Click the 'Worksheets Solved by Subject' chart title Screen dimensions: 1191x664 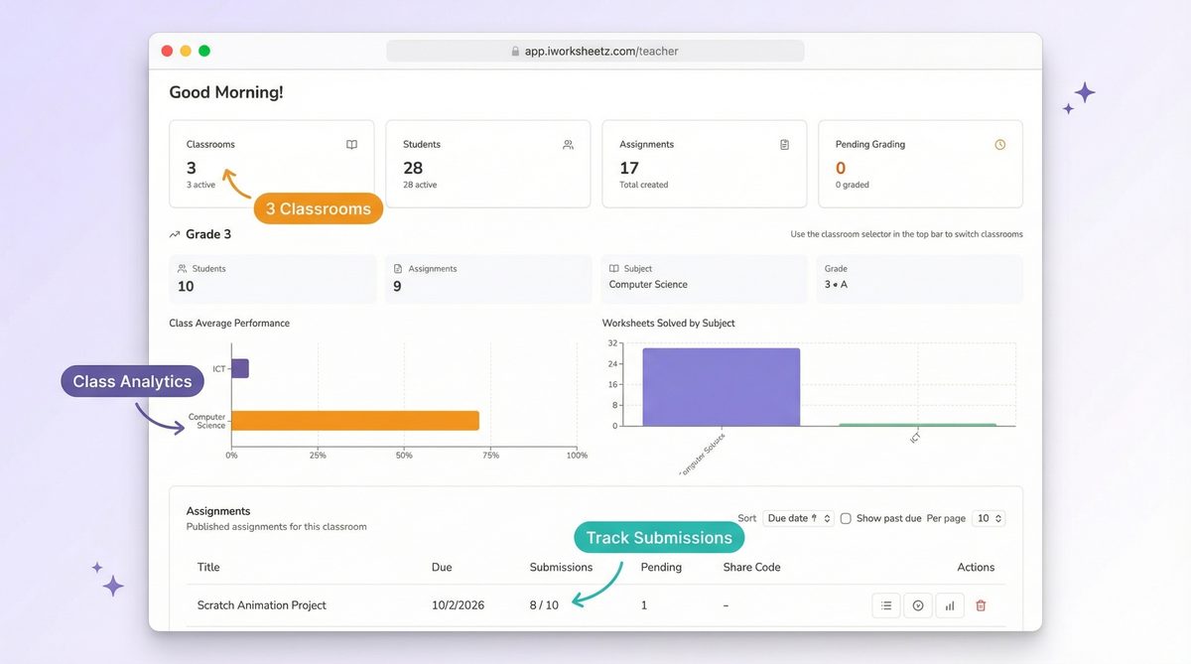click(x=669, y=324)
